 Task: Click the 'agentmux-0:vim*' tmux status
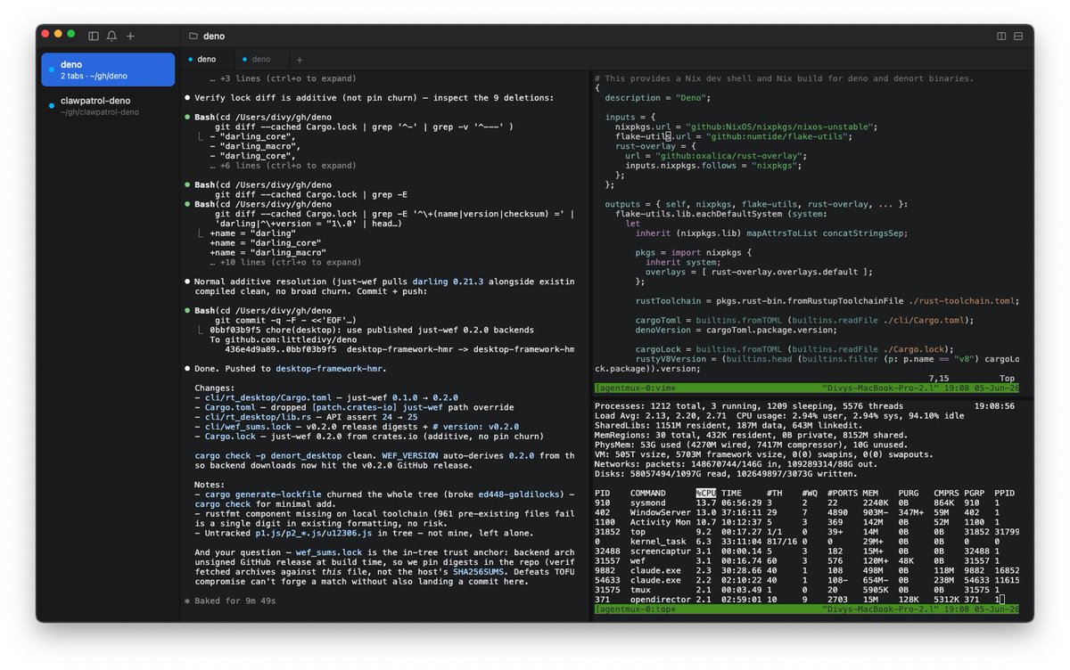click(636, 388)
